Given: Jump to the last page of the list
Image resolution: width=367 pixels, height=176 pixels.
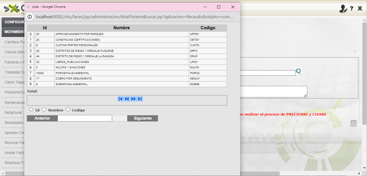Looking at the screenshot, I should (x=140, y=99).
